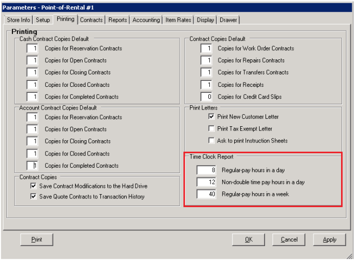Click the Print button
The width and height of the screenshot is (354, 260).
[37, 240]
